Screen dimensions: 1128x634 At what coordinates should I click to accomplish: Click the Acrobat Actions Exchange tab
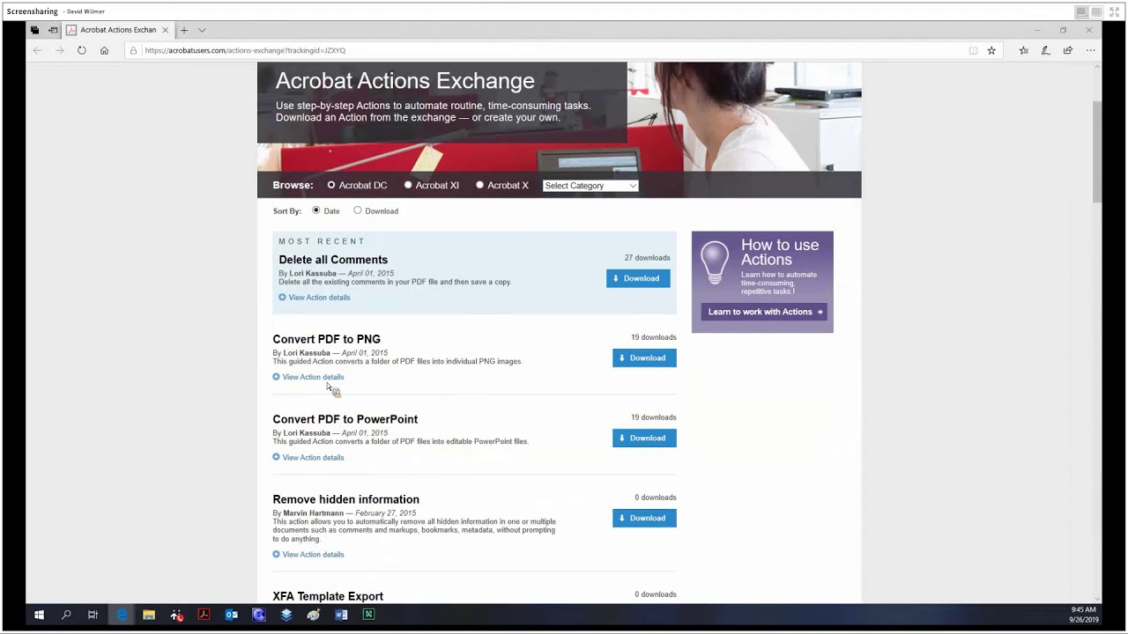[118, 30]
